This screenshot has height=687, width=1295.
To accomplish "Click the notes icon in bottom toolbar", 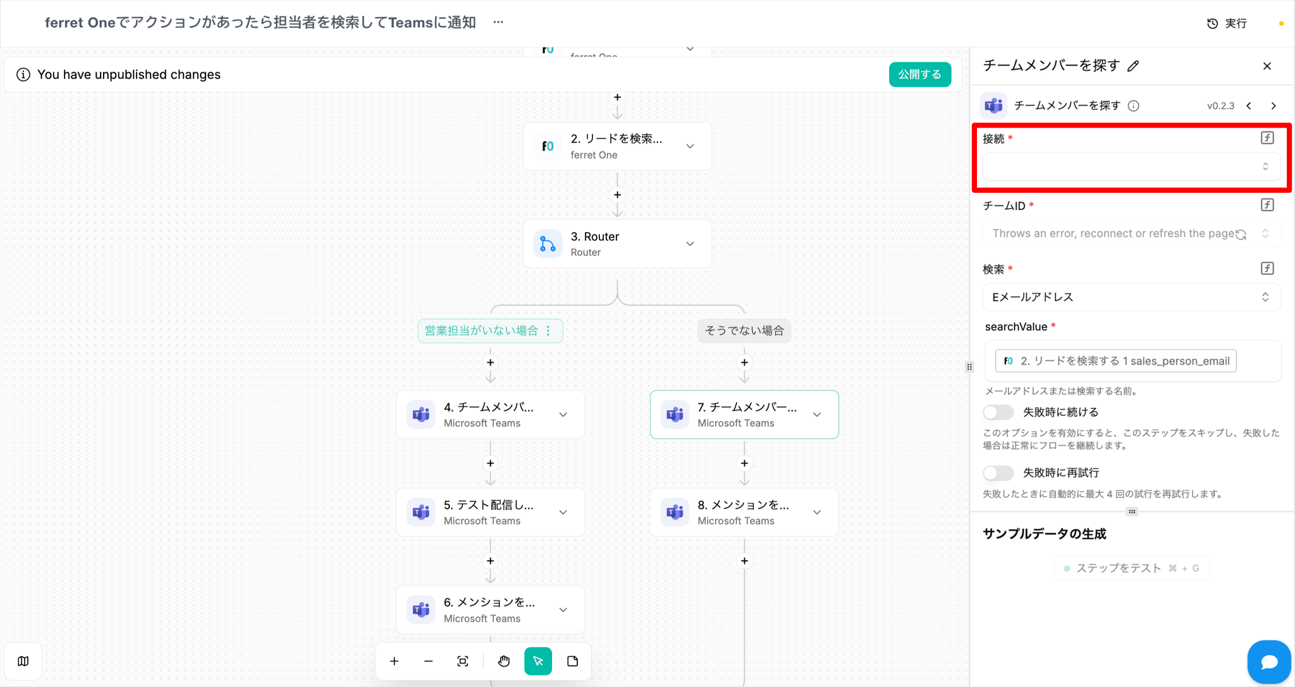I will pos(572,661).
